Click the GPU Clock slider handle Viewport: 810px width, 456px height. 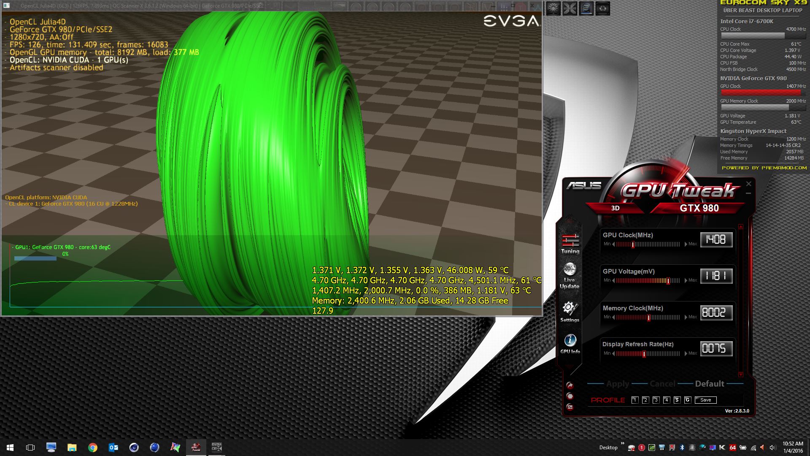633,244
